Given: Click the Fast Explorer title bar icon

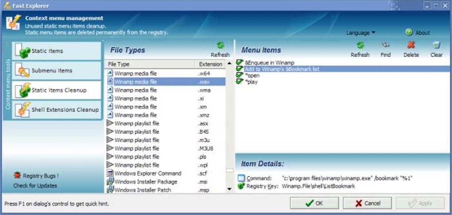Looking at the screenshot, I should click(x=7, y=5).
